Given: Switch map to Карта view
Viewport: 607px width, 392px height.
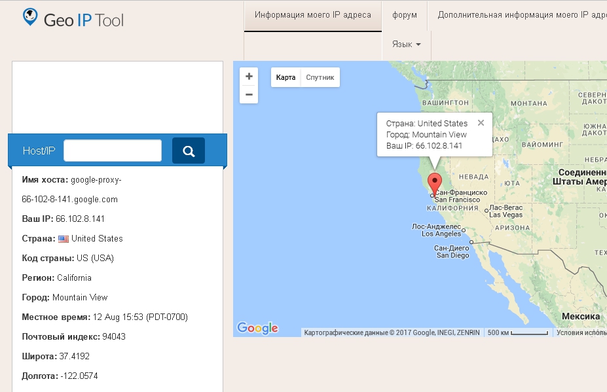Looking at the screenshot, I should coord(285,77).
